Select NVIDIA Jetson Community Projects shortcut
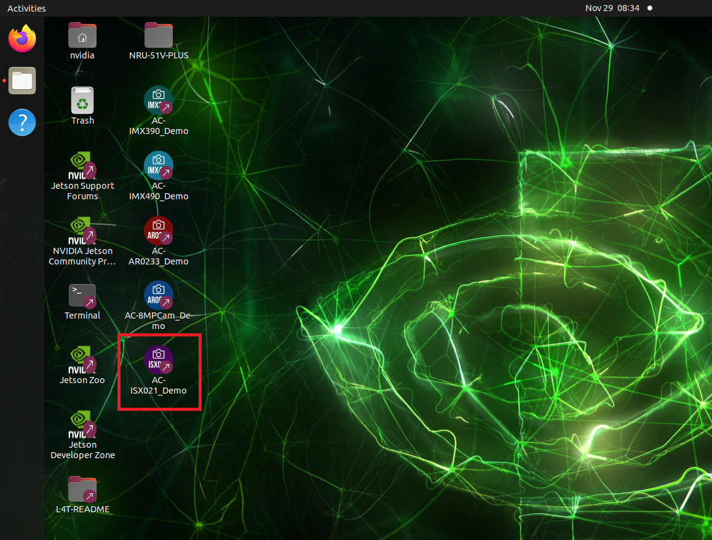The height and width of the screenshot is (540, 712). coord(82,231)
